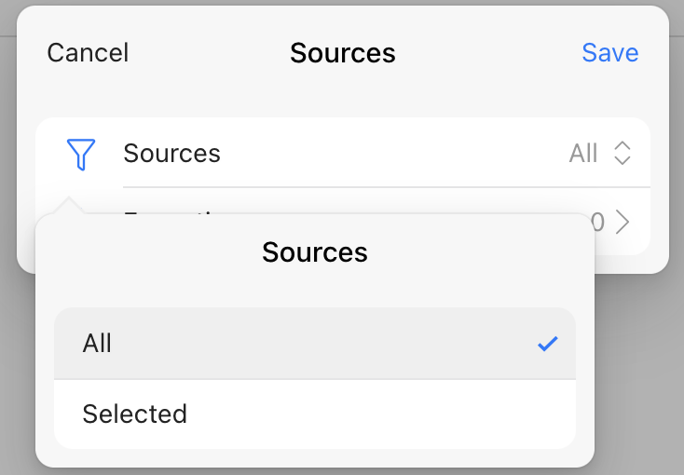The height and width of the screenshot is (475, 684).
Task: Click the bold Sources dialog title
Action: [x=342, y=53]
